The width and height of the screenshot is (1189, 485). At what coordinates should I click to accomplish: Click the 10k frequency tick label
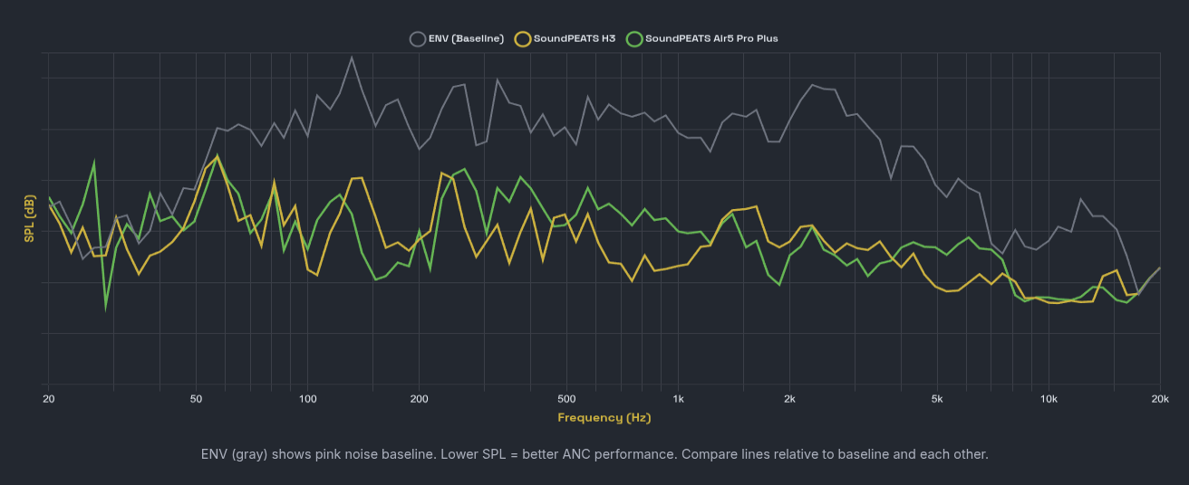click(1049, 398)
